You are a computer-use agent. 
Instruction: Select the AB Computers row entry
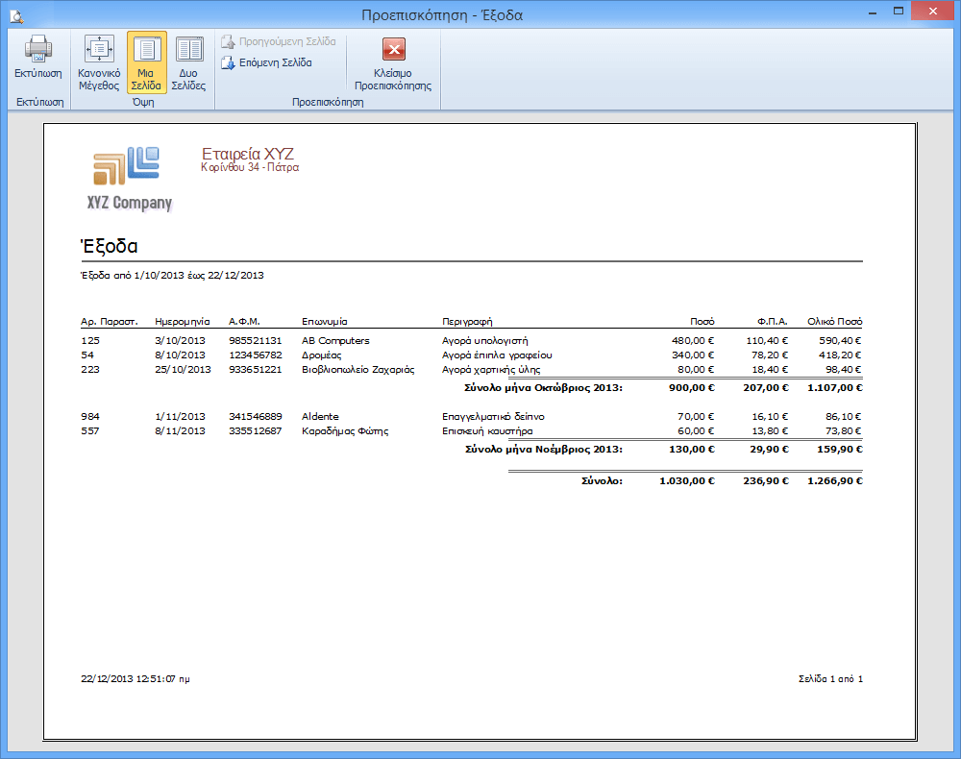pyautogui.click(x=335, y=340)
